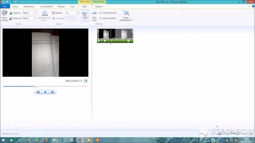Open the View tab

point(72,6)
